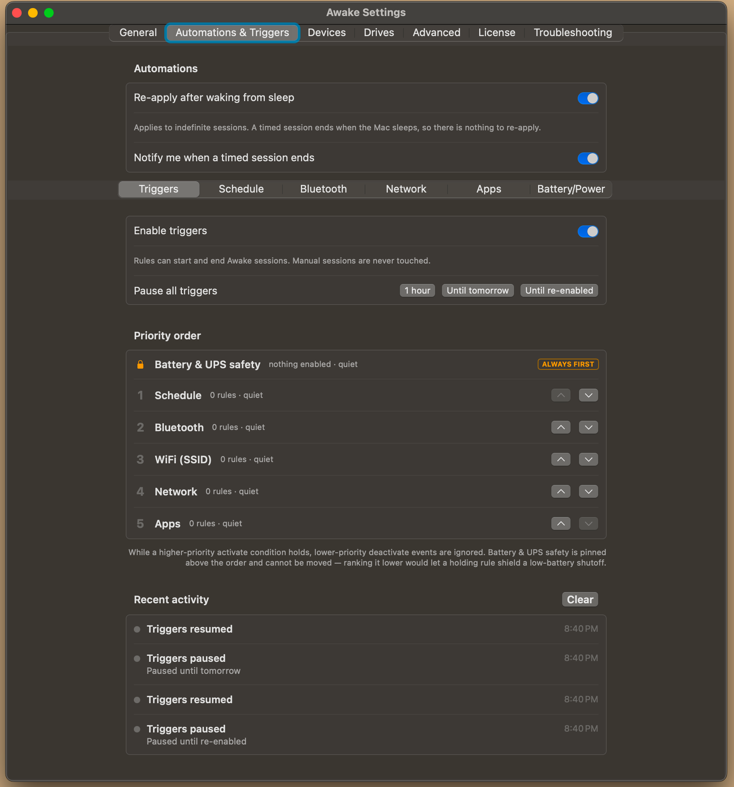The width and height of the screenshot is (734, 787).
Task: Click the WiFi (SSID) row label
Action: (183, 460)
